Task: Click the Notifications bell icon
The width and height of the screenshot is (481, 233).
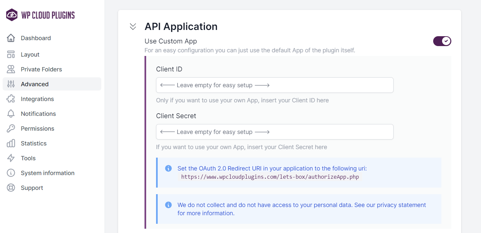Action: point(11,114)
